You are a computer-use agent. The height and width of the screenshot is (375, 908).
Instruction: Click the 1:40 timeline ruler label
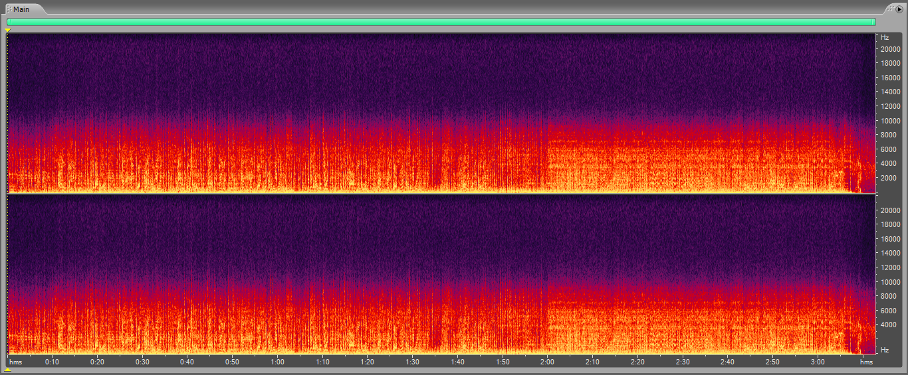457,362
